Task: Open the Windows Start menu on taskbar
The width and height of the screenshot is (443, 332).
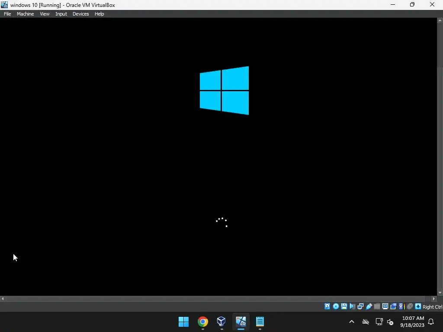Action: (x=183, y=322)
